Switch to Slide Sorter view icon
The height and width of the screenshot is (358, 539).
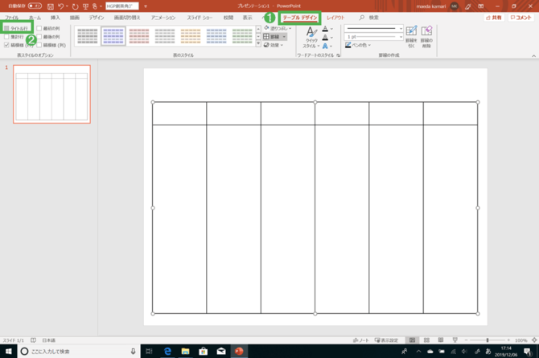(426, 340)
